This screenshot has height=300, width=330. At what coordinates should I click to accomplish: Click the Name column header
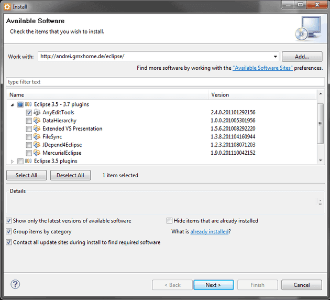point(107,95)
